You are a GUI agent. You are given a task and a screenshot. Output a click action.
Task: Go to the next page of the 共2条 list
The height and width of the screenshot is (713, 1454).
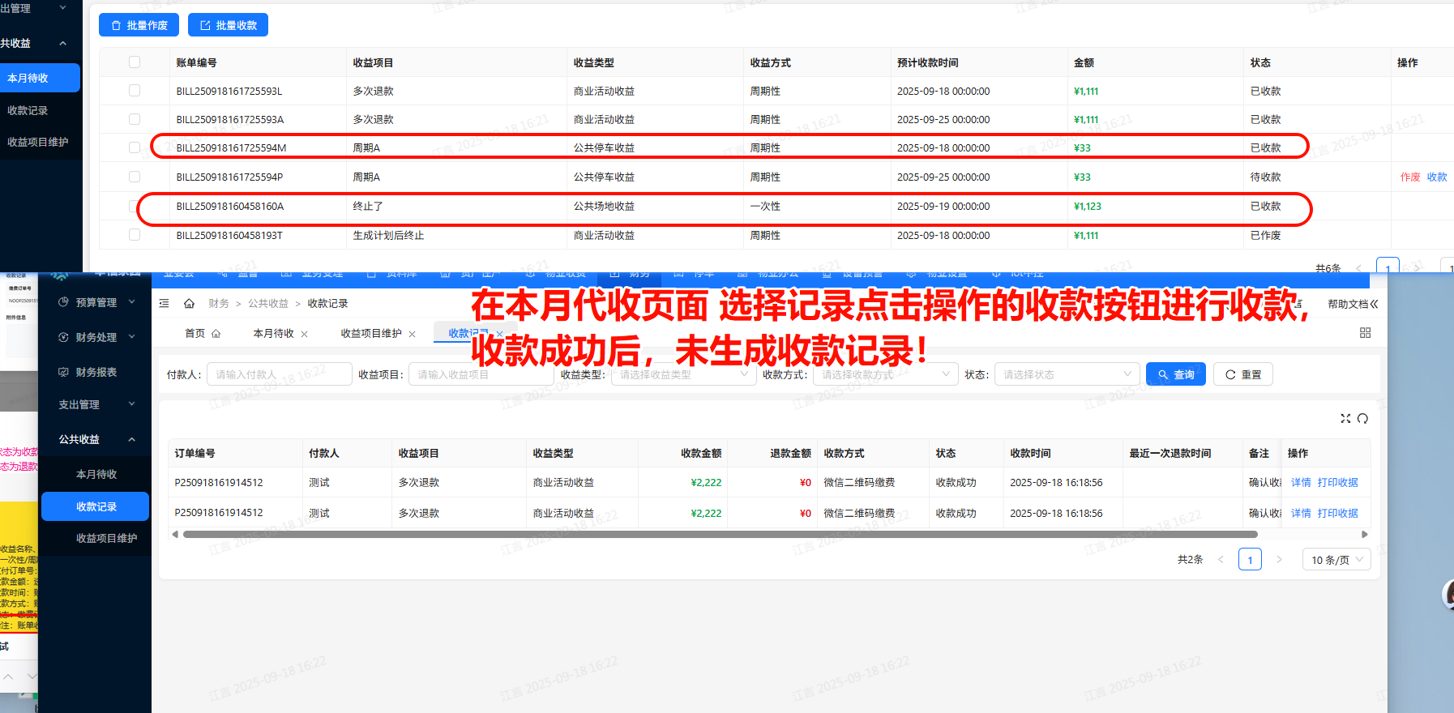[x=1279, y=560]
